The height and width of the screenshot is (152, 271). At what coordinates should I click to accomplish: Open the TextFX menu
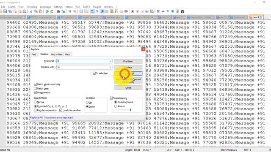[86, 7]
